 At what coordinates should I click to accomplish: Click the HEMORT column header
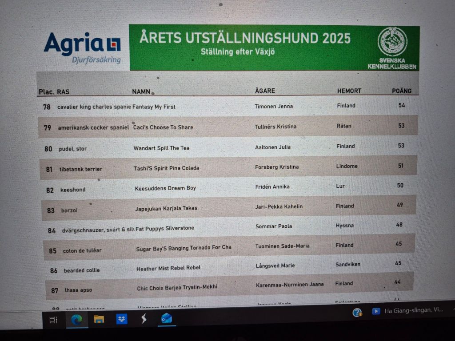[349, 91]
